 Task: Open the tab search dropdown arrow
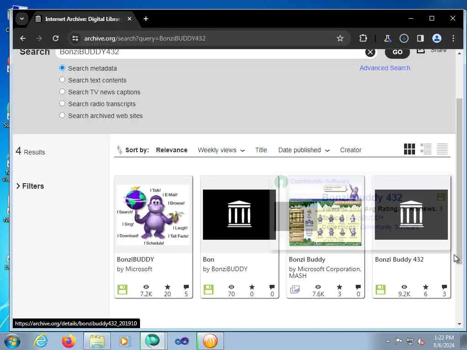tap(22, 19)
